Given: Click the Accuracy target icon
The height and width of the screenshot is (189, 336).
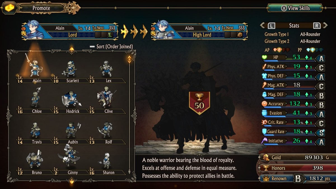Looking at the screenshot, I should [265, 104].
